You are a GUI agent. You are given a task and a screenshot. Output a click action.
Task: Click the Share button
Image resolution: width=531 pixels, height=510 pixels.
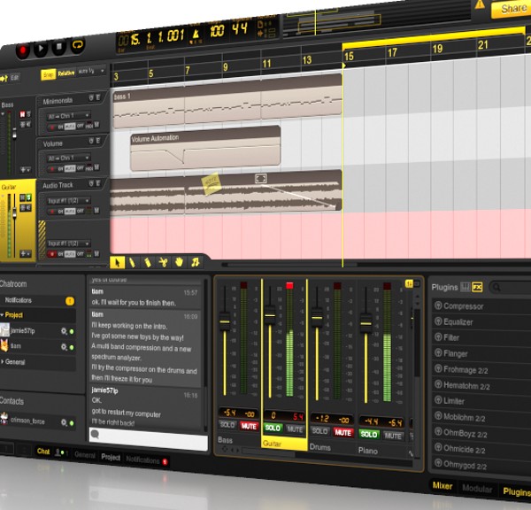coord(513,9)
